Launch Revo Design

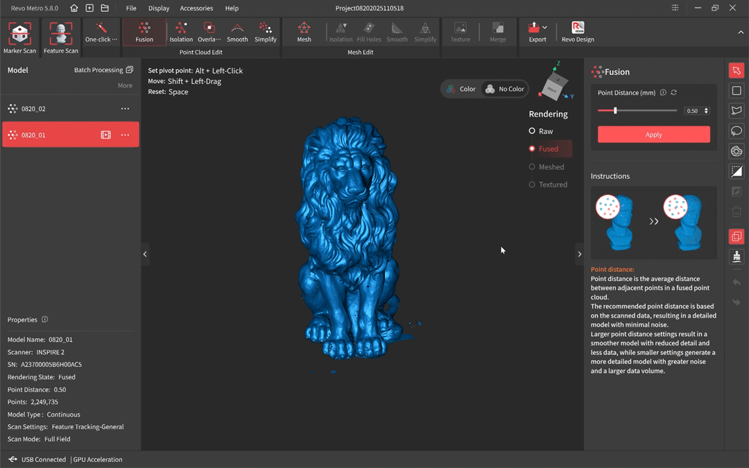pyautogui.click(x=577, y=33)
